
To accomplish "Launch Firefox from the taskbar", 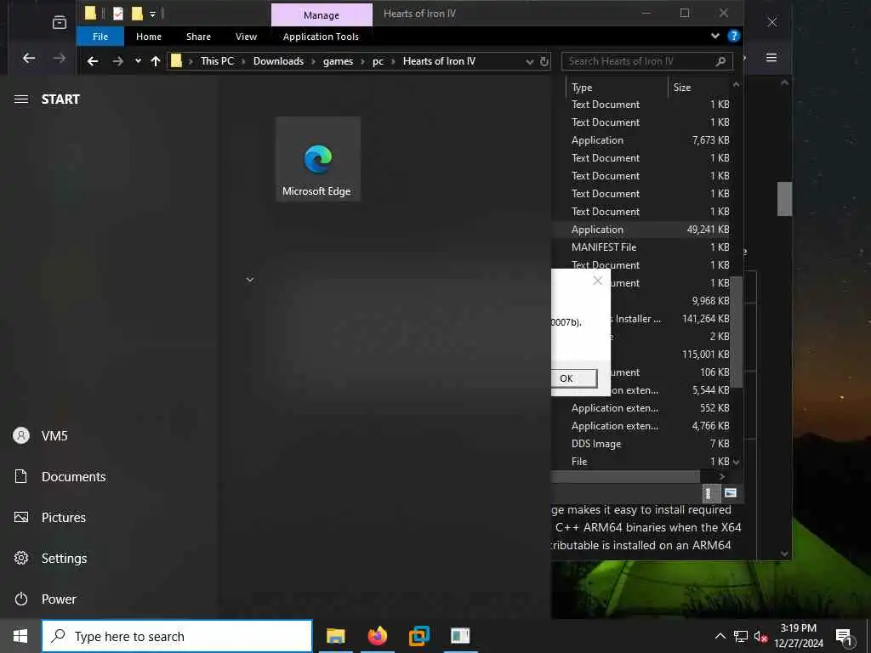I will (x=377, y=636).
